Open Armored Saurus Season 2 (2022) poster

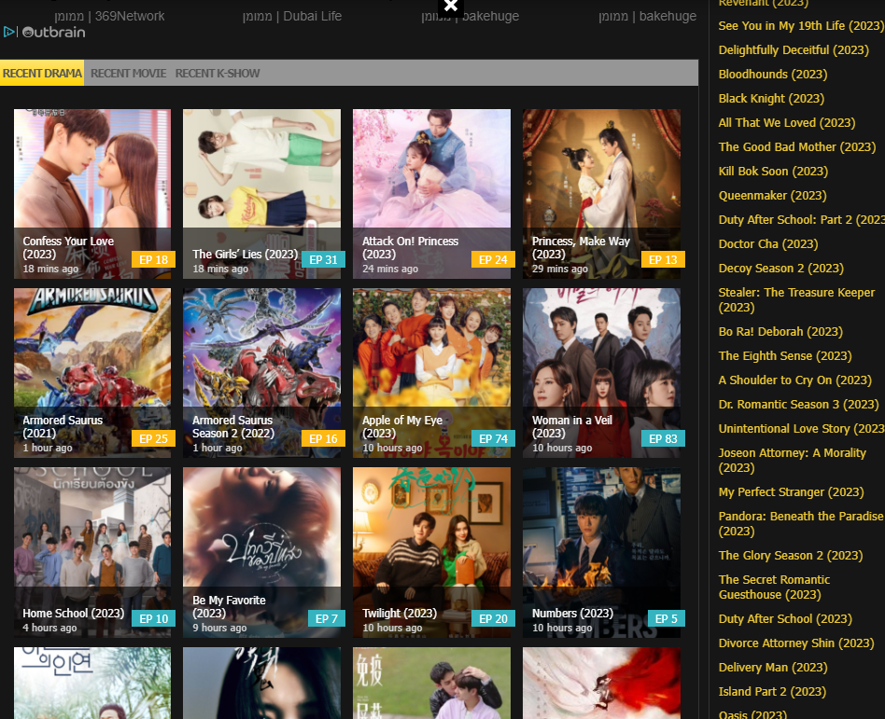point(262,373)
